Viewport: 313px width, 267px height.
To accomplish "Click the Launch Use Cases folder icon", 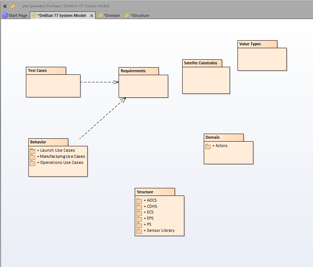I will (x=32, y=151).
